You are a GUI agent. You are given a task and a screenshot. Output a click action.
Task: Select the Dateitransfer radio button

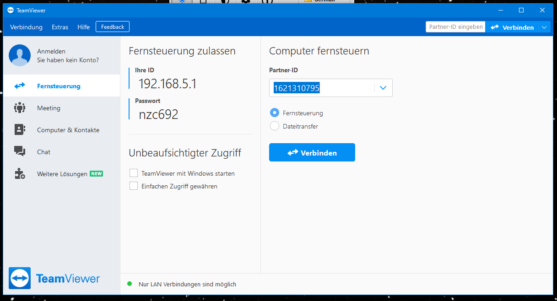pyautogui.click(x=275, y=126)
